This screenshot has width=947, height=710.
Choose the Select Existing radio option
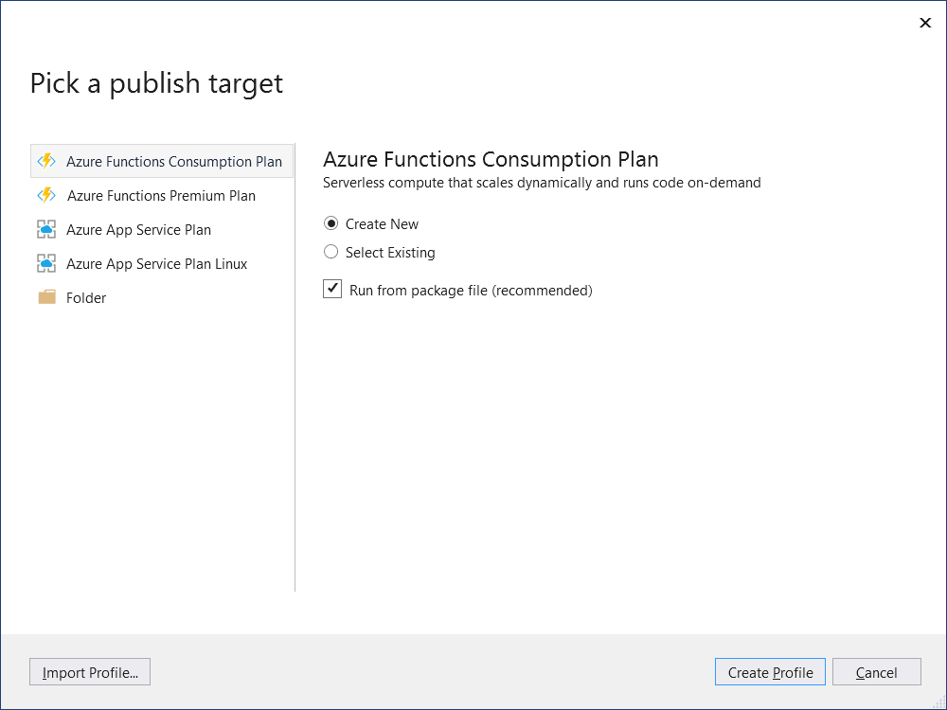(x=331, y=252)
